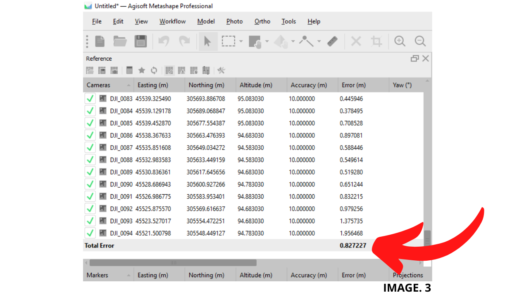Uncheck camera DJI_0085

tap(90, 123)
